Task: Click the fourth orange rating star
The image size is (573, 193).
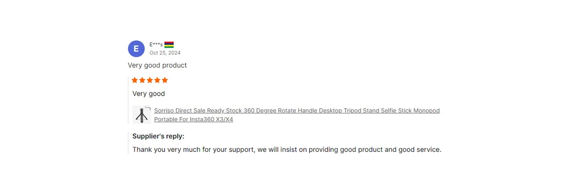Action: pyautogui.click(x=157, y=80)
